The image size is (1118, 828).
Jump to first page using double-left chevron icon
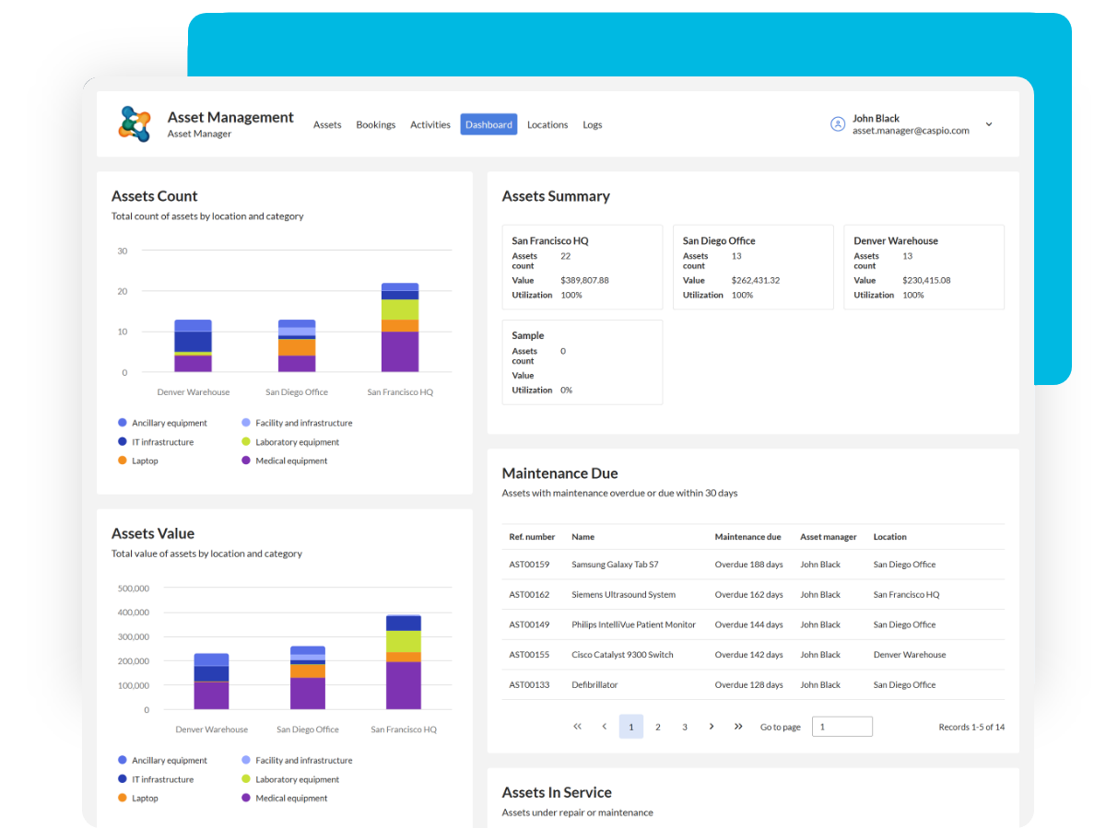(577, 726)
